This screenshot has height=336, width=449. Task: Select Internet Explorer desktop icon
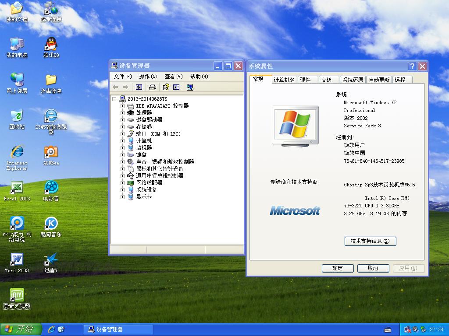click(17, 157)
